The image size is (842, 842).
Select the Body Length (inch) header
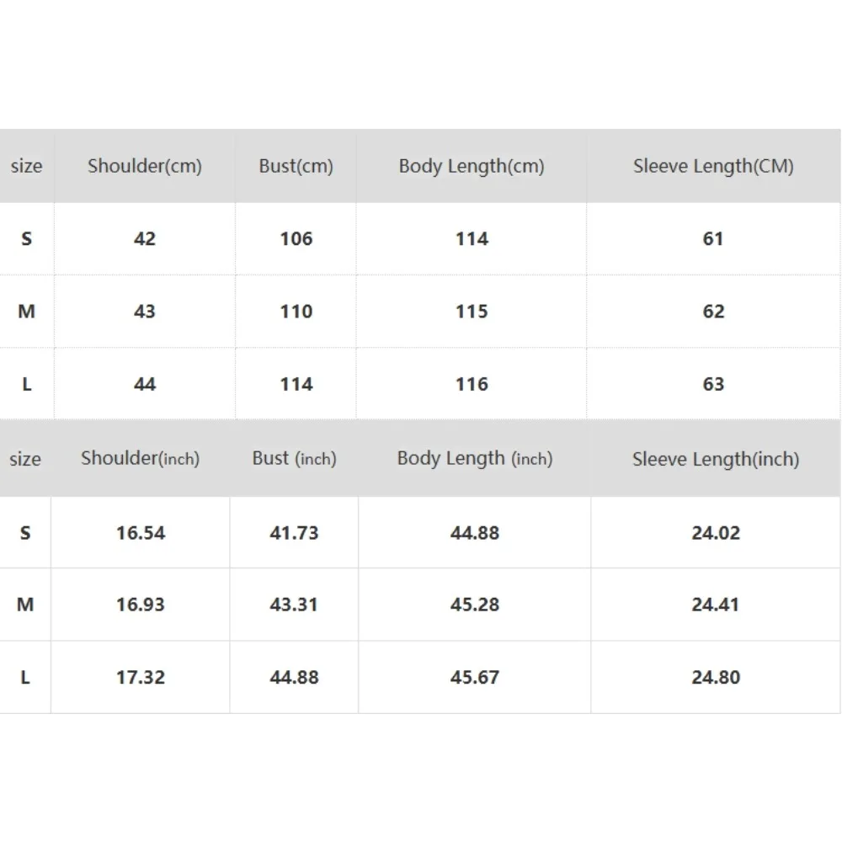tap(475, 459)
